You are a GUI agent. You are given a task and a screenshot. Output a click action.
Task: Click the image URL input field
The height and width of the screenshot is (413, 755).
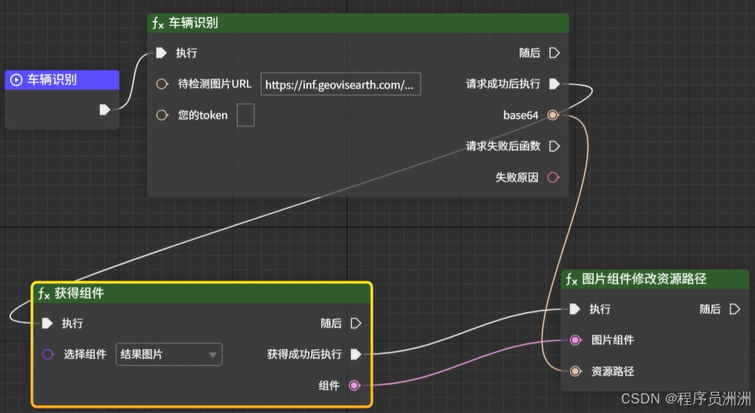point(341,84)
